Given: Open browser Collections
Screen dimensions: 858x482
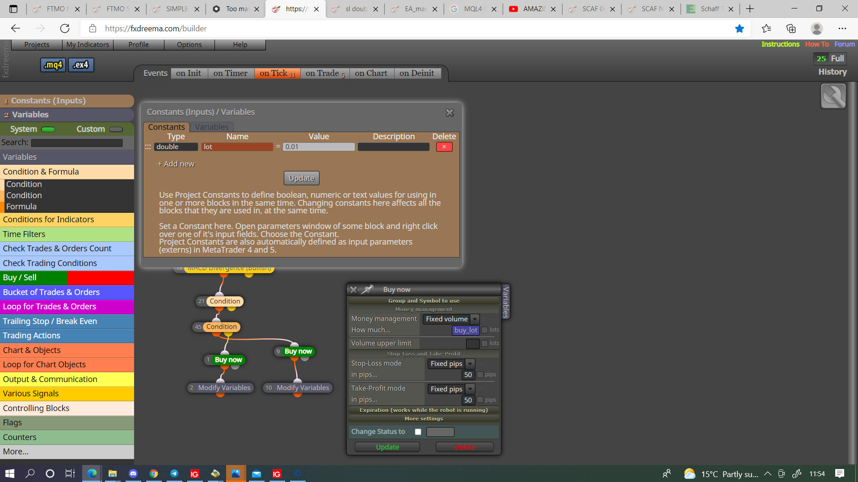Looking at the screenshot, I should click(791, 29).
